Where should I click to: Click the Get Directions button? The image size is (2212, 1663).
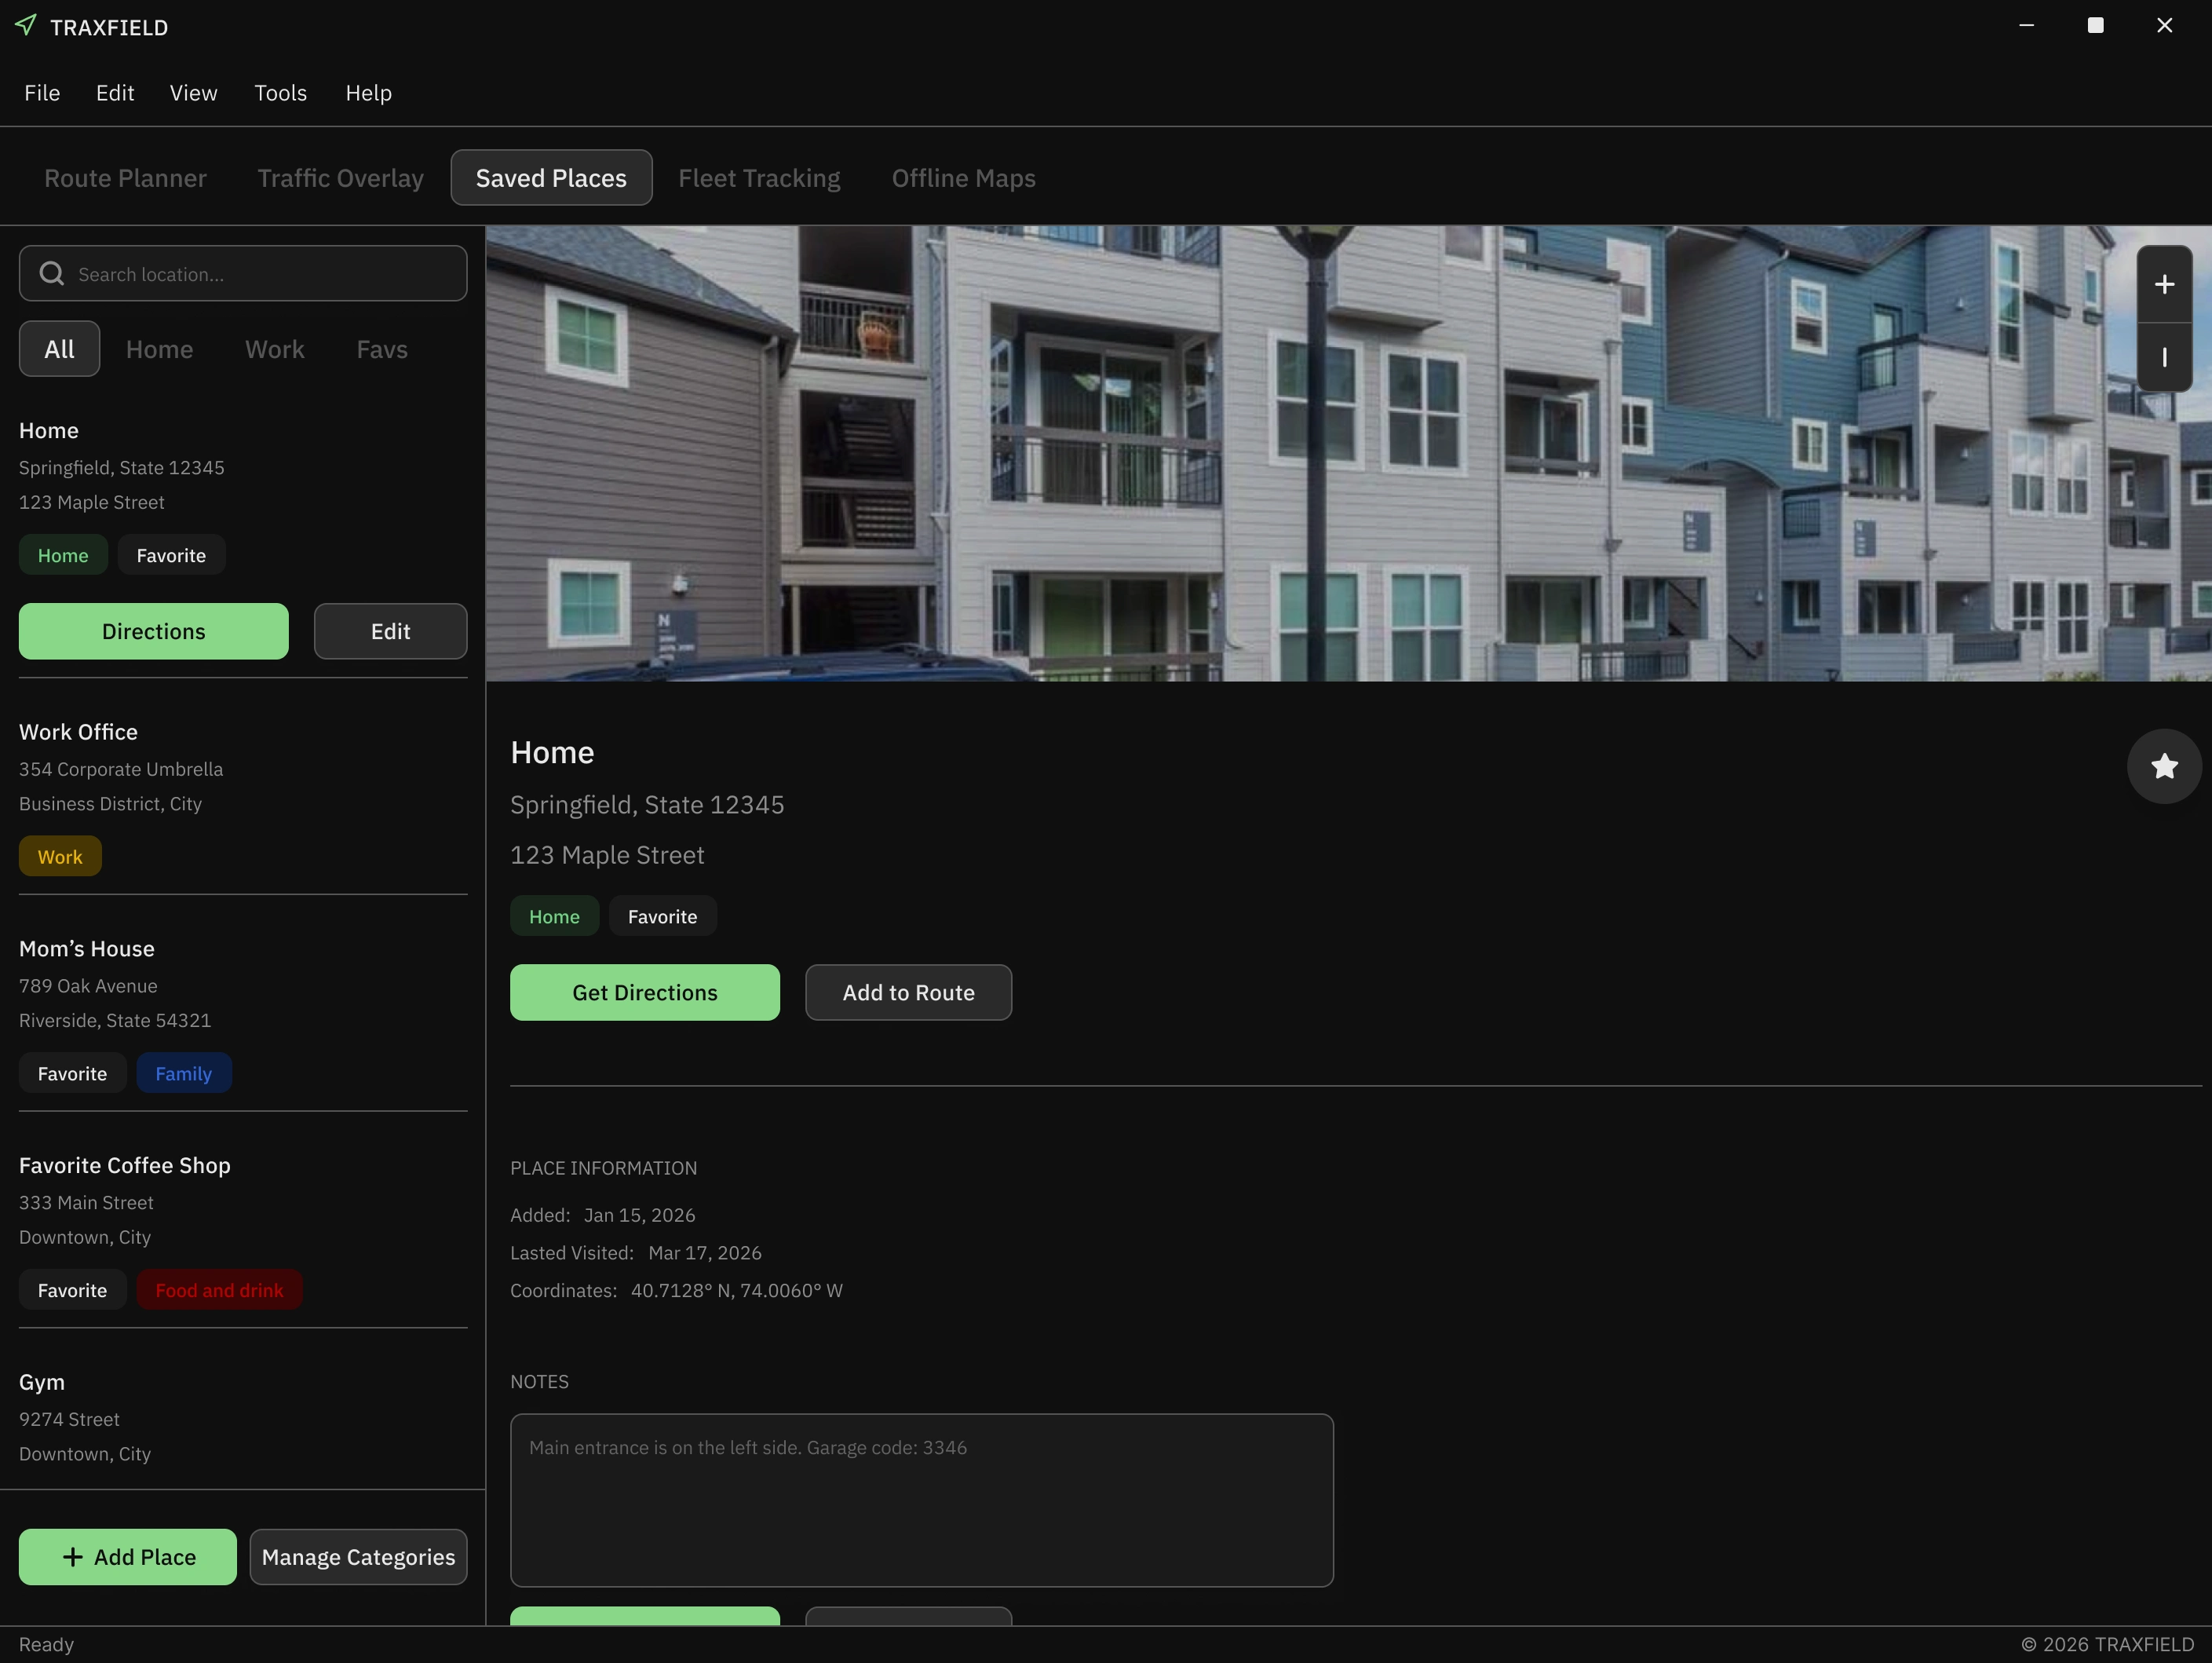[x=644, y=993]
